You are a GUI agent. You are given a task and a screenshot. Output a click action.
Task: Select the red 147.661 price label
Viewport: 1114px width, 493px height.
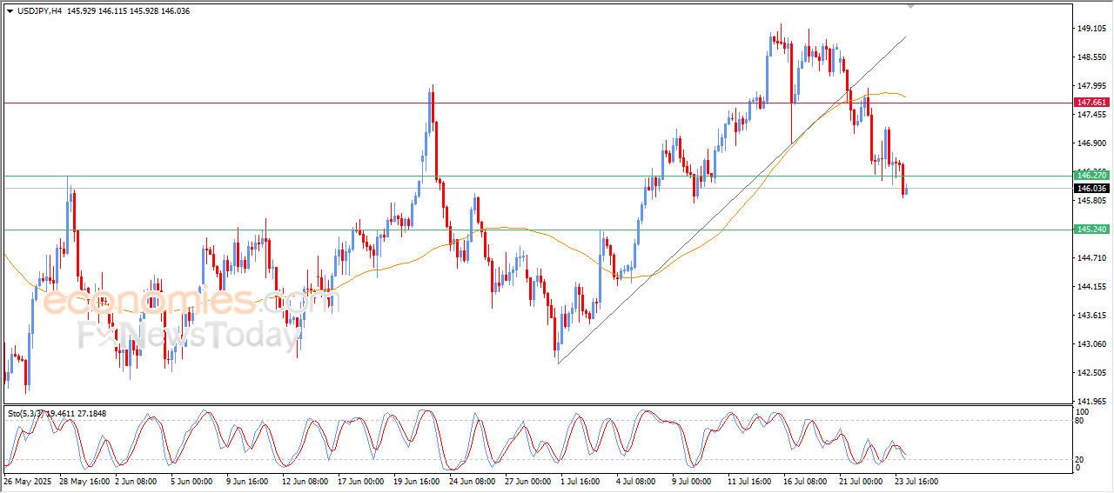pos(1091,103)
